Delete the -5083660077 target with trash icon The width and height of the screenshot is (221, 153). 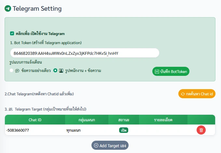pyautogui.click(x=201, y=130)
